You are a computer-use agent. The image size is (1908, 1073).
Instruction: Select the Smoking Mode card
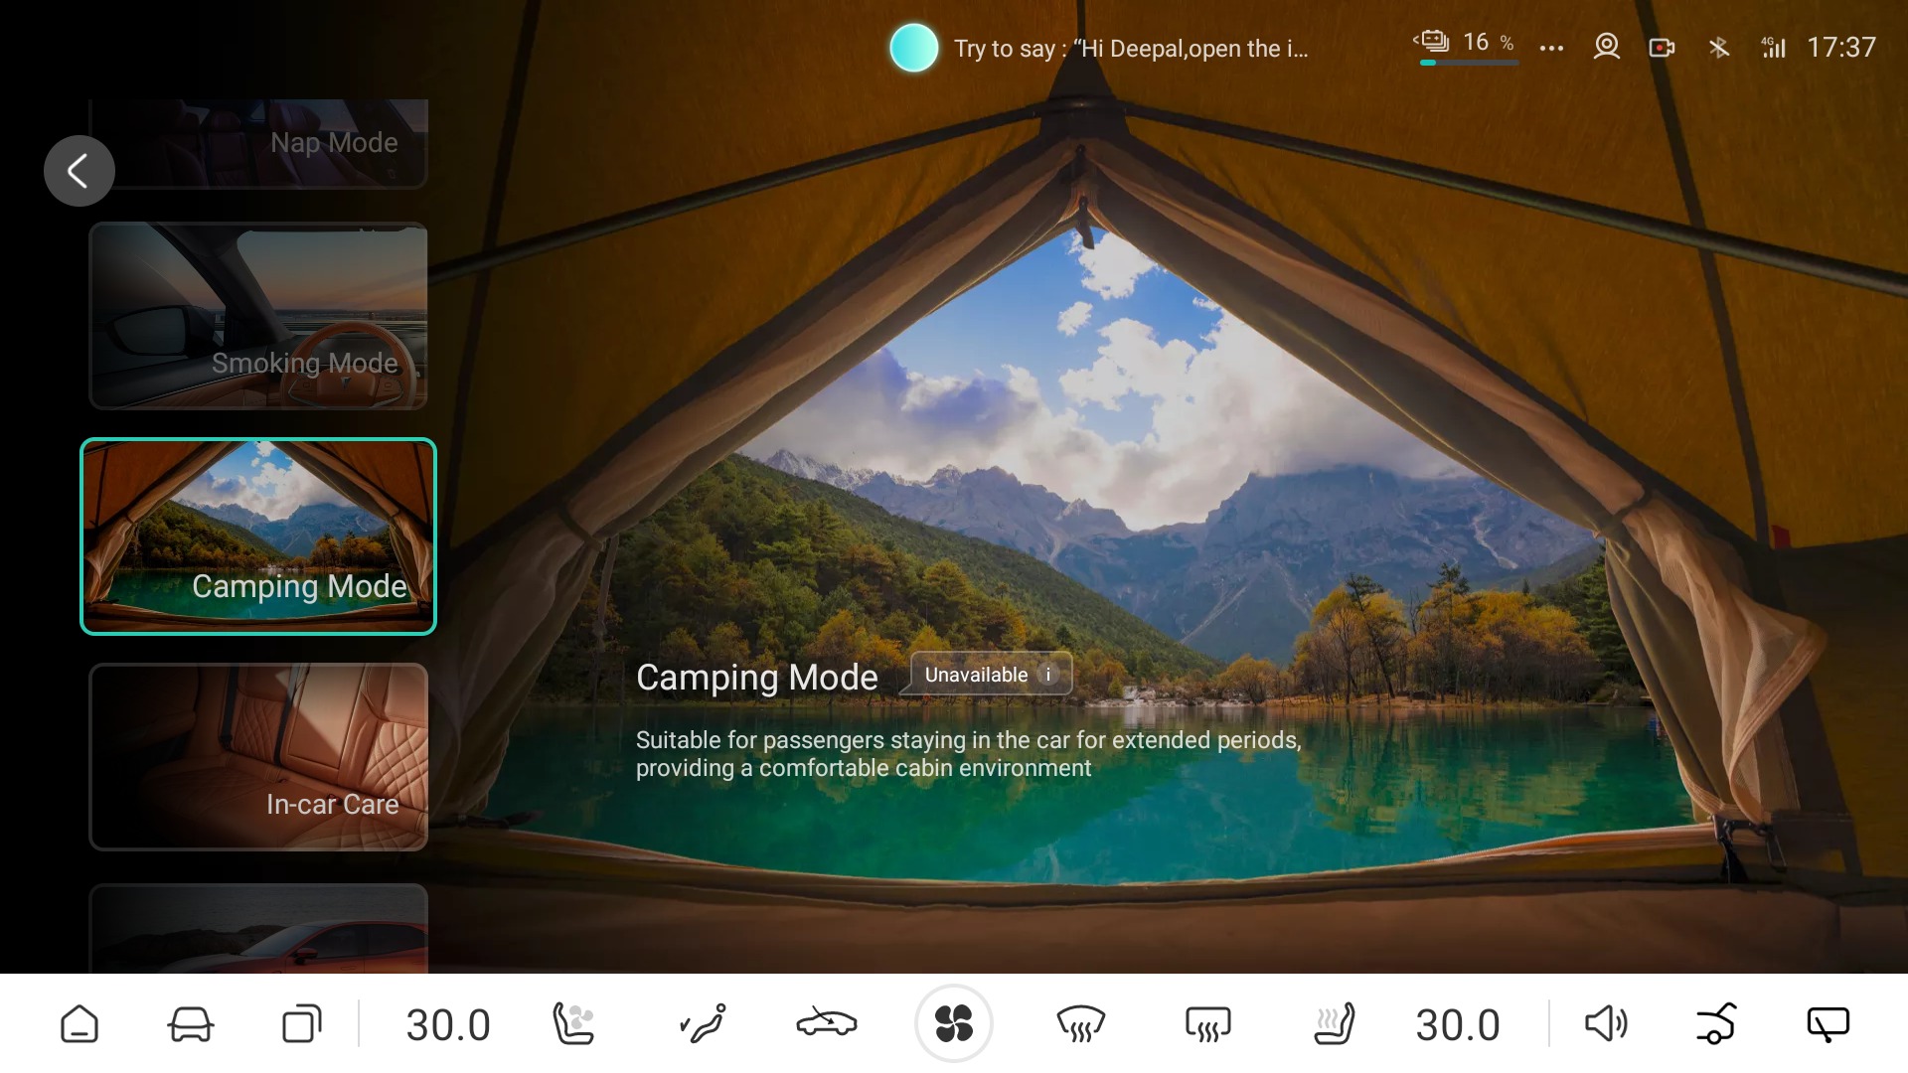[x=258, y=316]
